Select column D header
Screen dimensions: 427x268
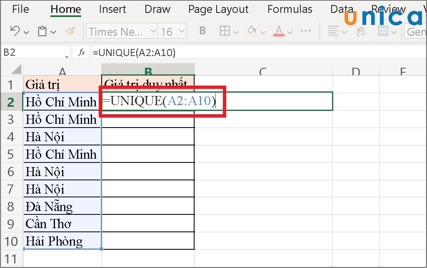[x=356, y=70]
